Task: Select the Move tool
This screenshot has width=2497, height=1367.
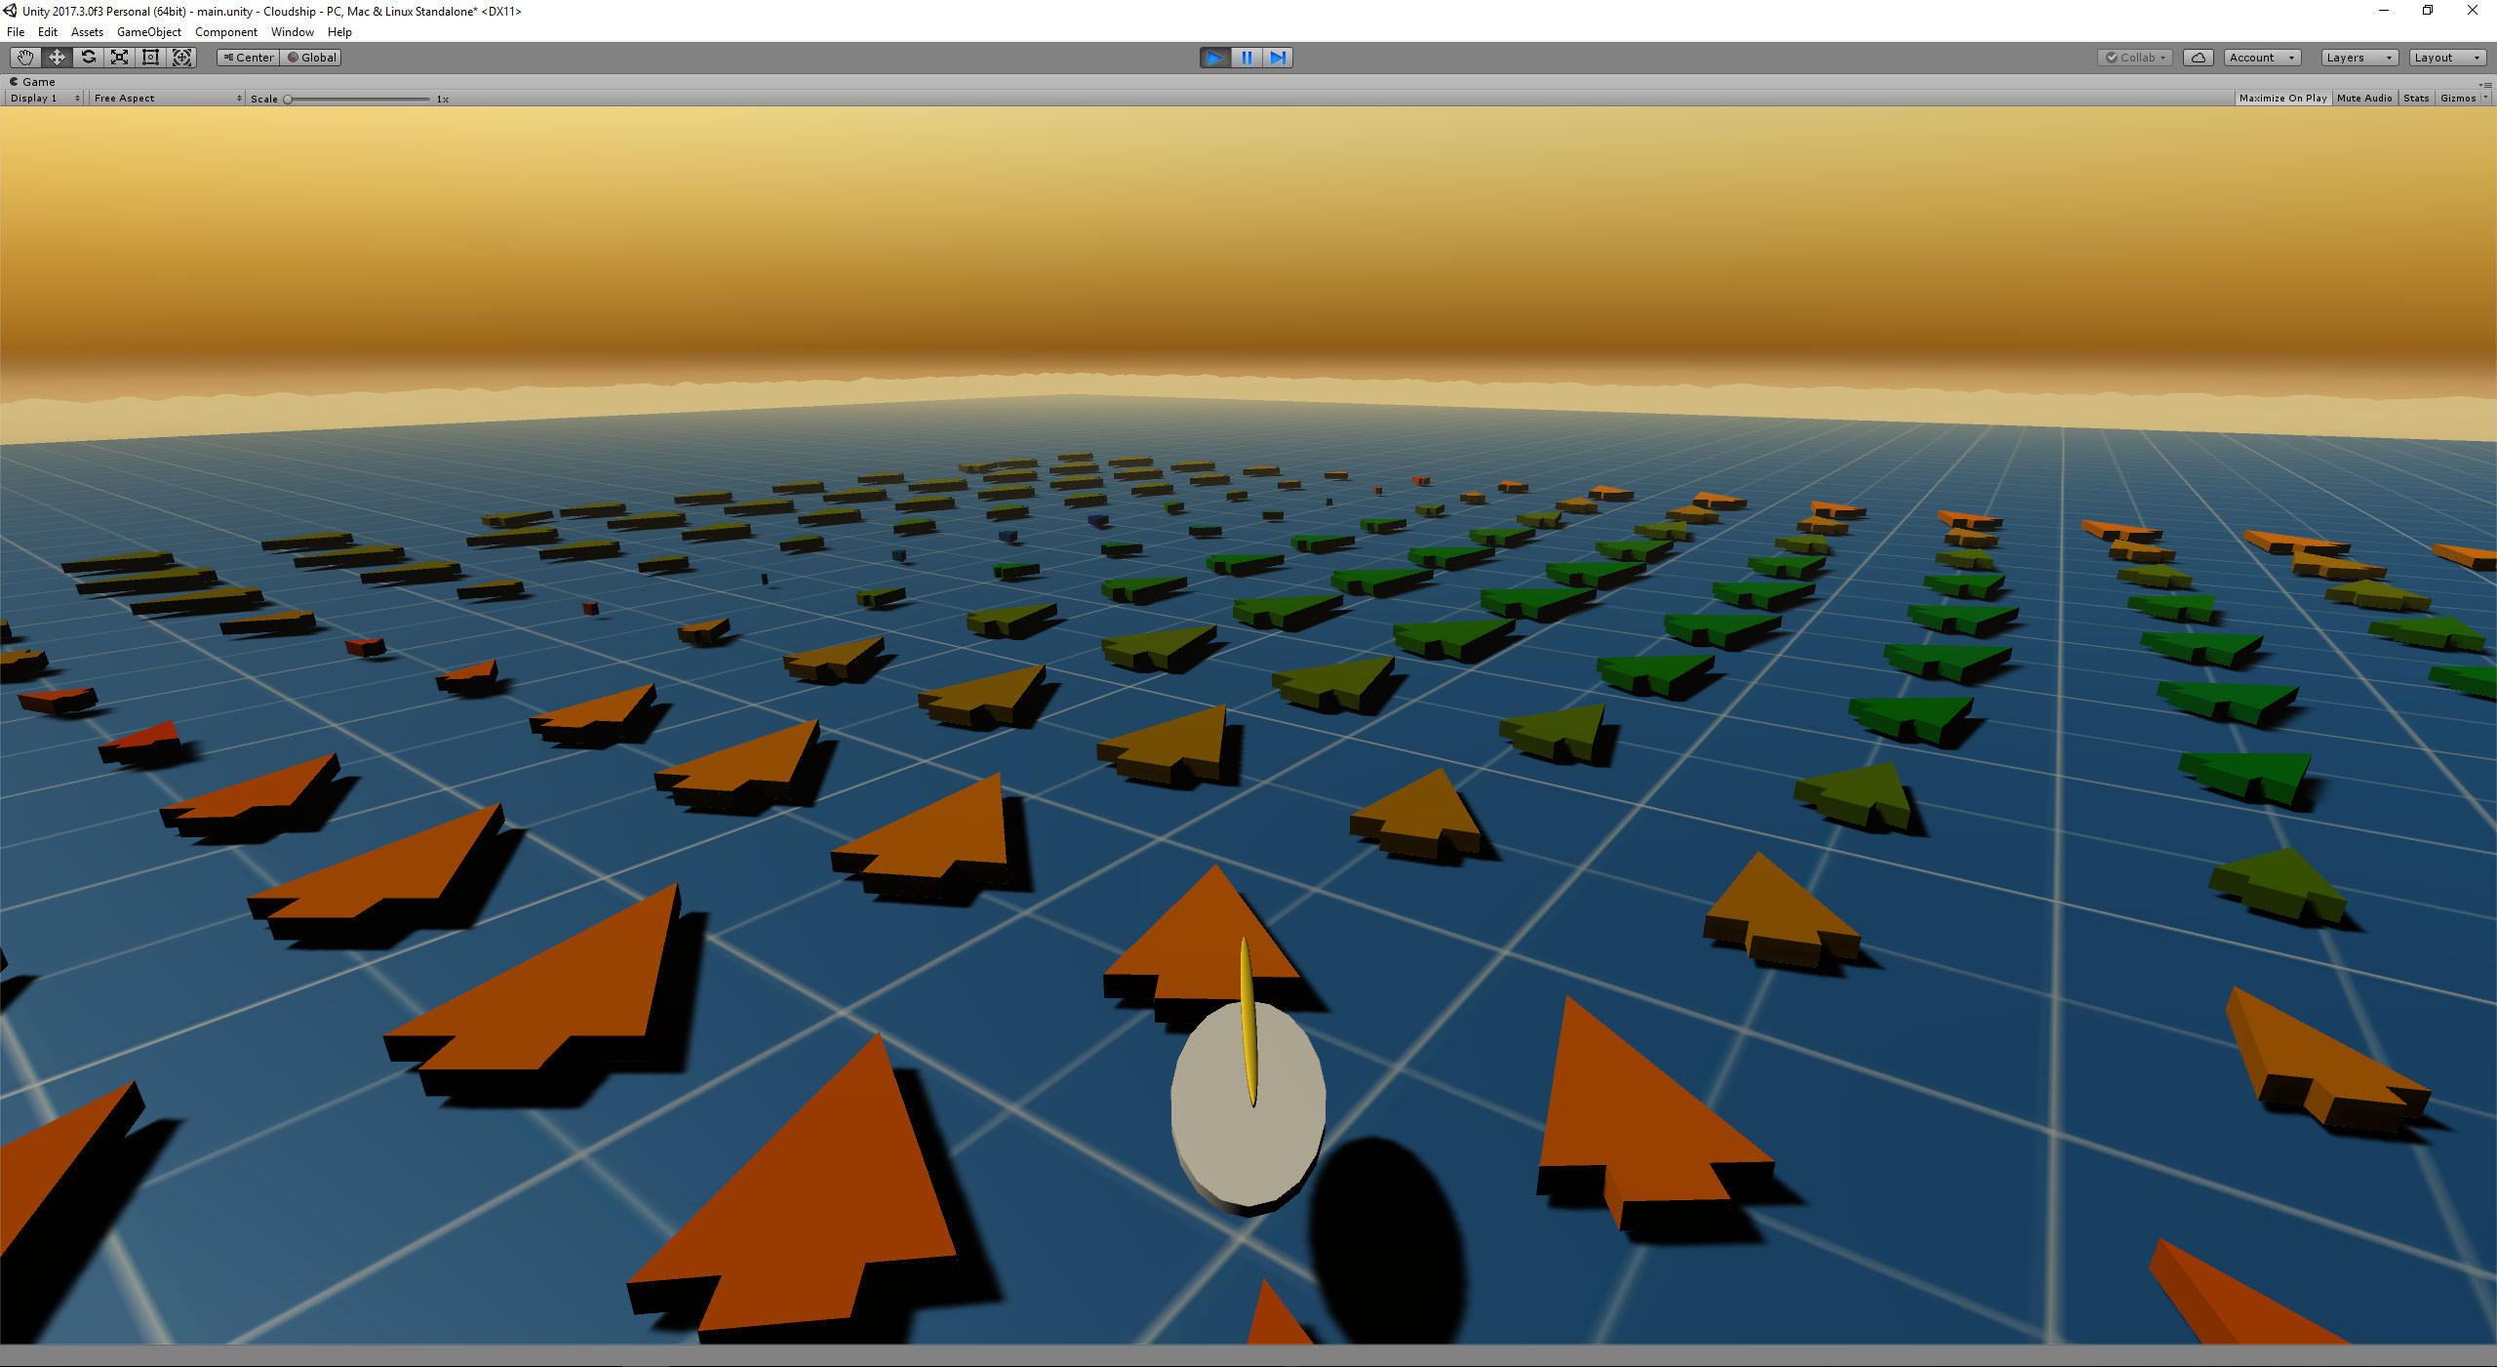Action: click(x=57, y=58)
